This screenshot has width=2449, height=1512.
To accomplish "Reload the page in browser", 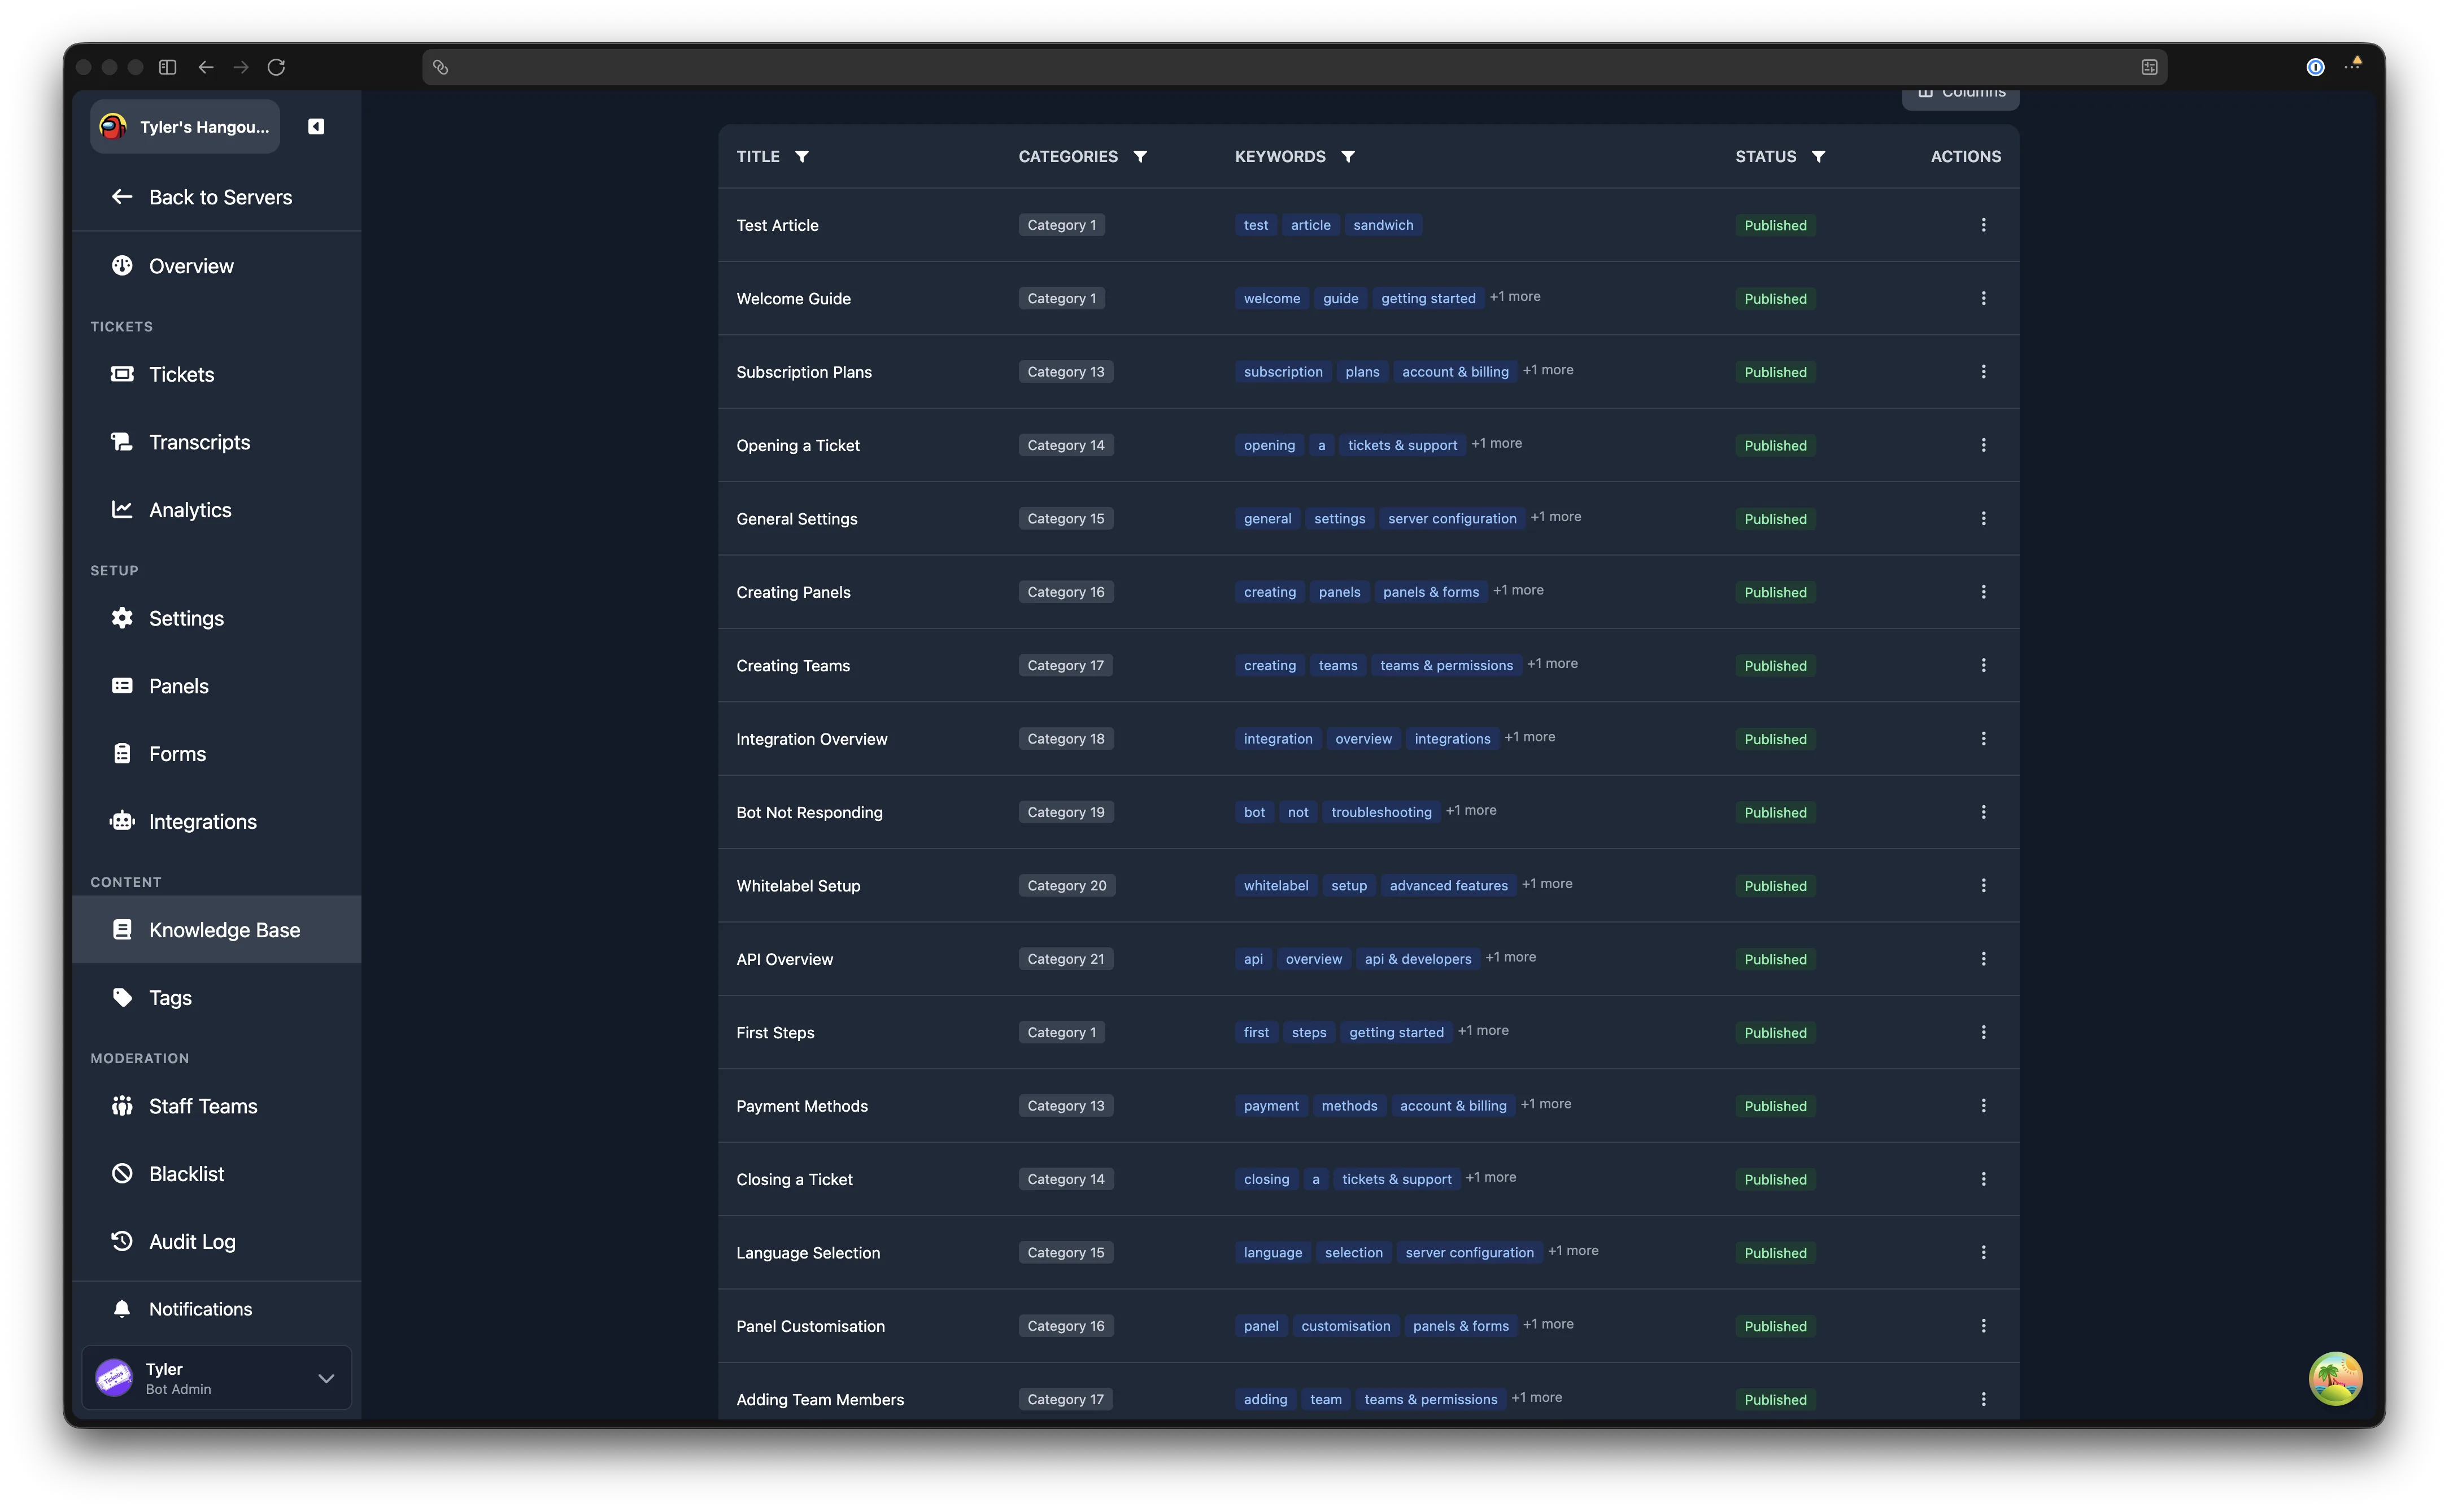I will coord(276,67).
